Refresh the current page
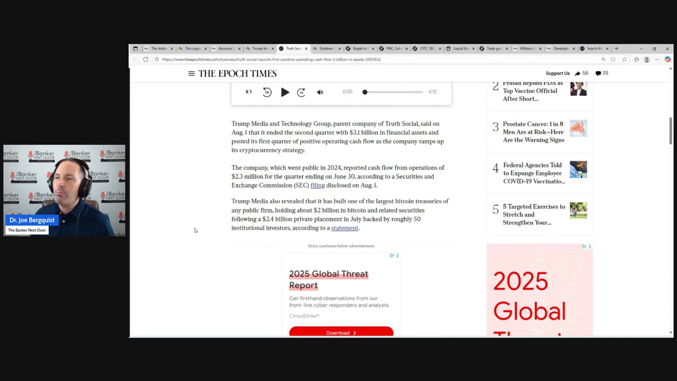This screenshot has height=381, width=677. click(145, 59)
